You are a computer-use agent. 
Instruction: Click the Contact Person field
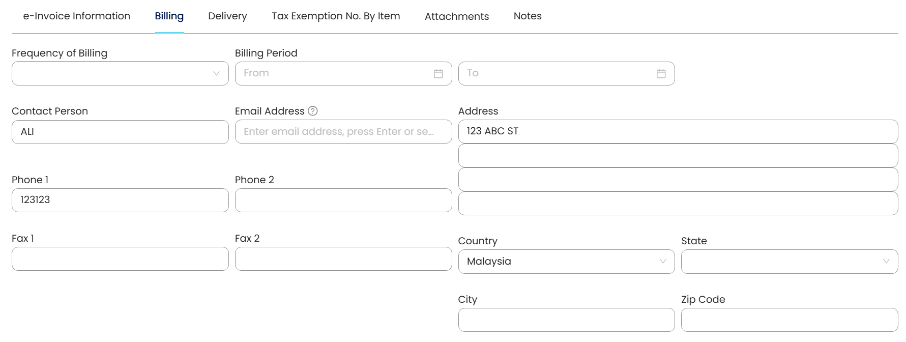click(x=120, y=132)
